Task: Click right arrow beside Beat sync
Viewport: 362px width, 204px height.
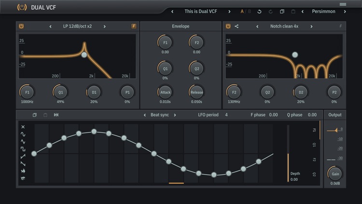Action: click(175, 115)
